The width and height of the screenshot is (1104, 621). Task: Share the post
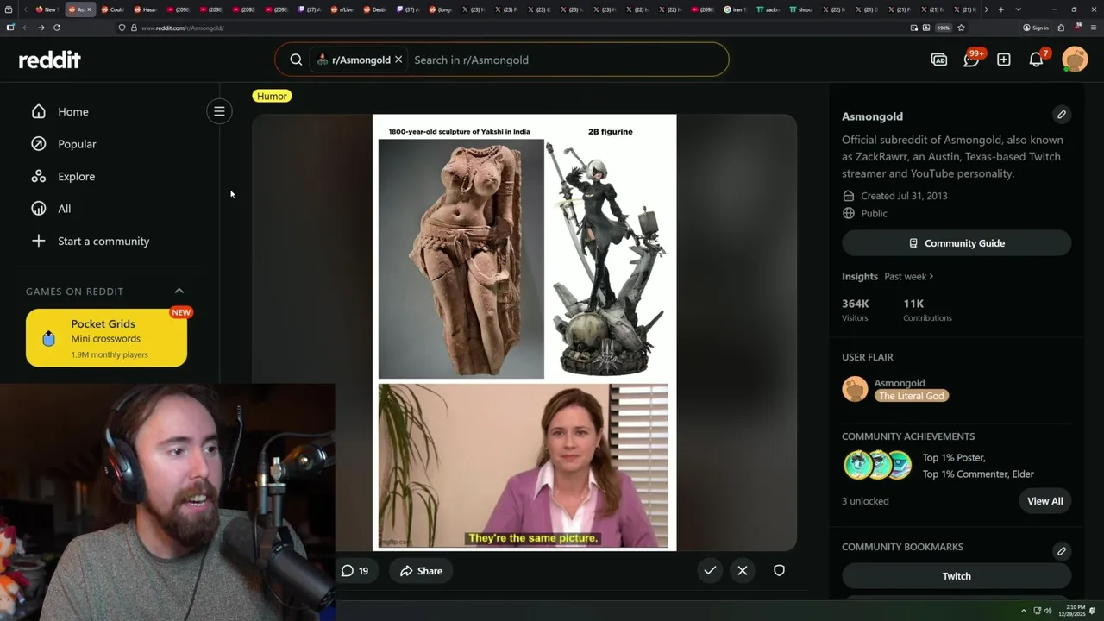421,571
